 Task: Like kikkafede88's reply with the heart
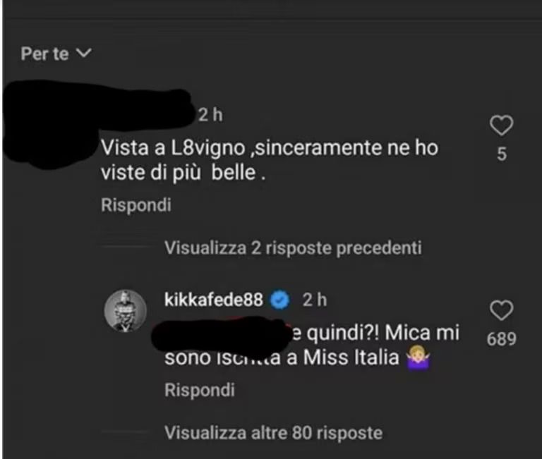tap(501, 310)
